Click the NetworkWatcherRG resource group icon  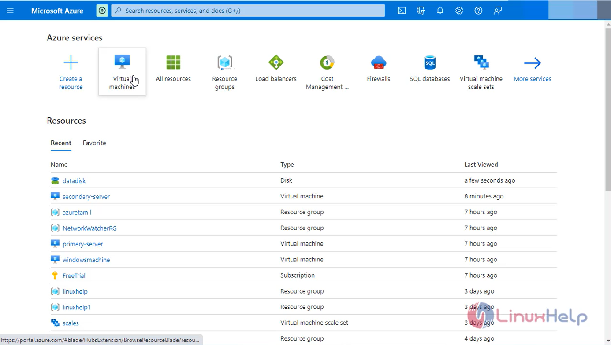tap(55, 228)
